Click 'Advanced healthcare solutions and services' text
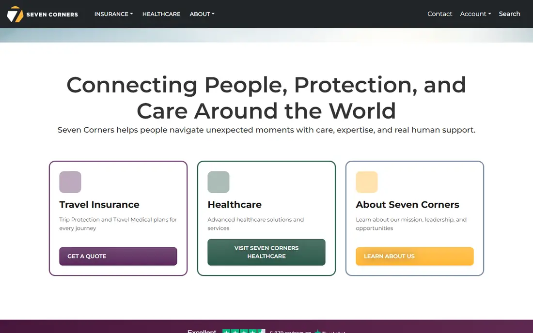 (x=256, y=224)
